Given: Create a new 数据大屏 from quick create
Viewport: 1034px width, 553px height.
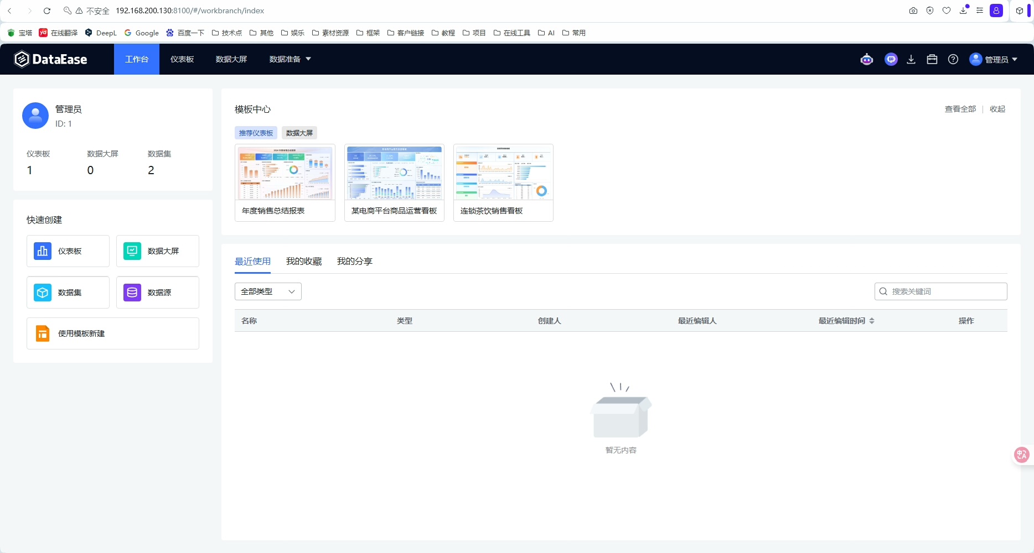Looking at the screenshot, I should tap(158, 251).
